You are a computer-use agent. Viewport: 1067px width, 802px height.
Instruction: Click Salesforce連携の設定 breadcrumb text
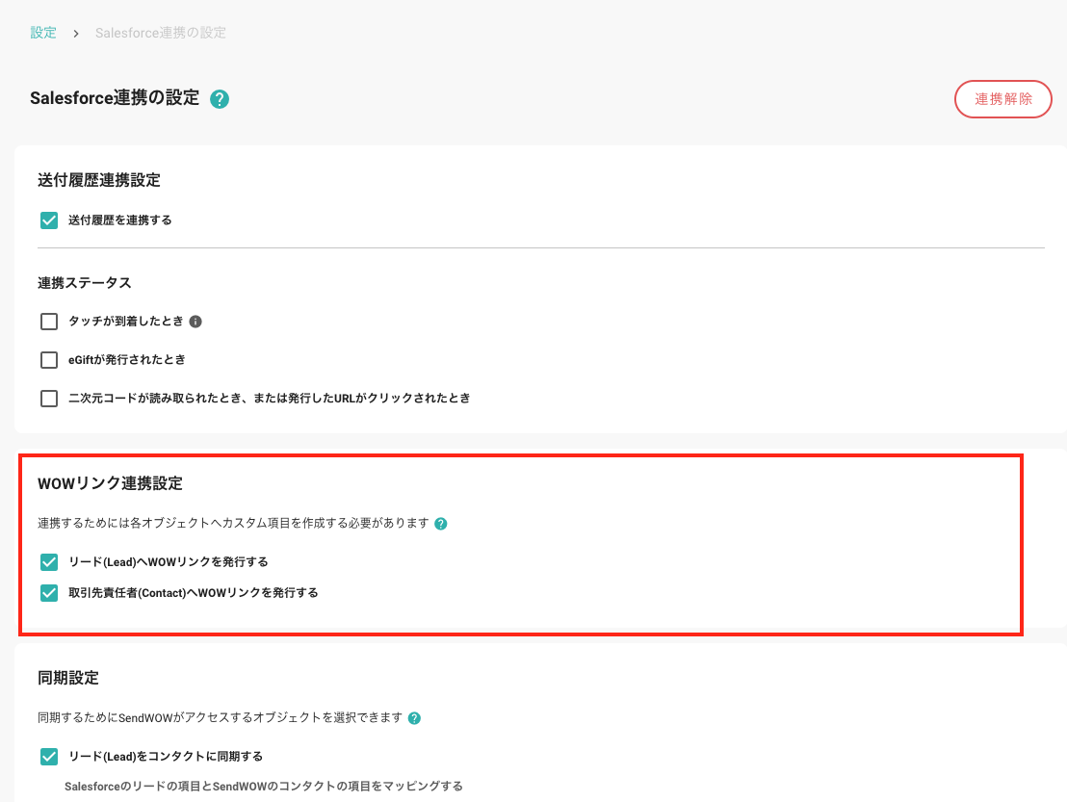161,33
